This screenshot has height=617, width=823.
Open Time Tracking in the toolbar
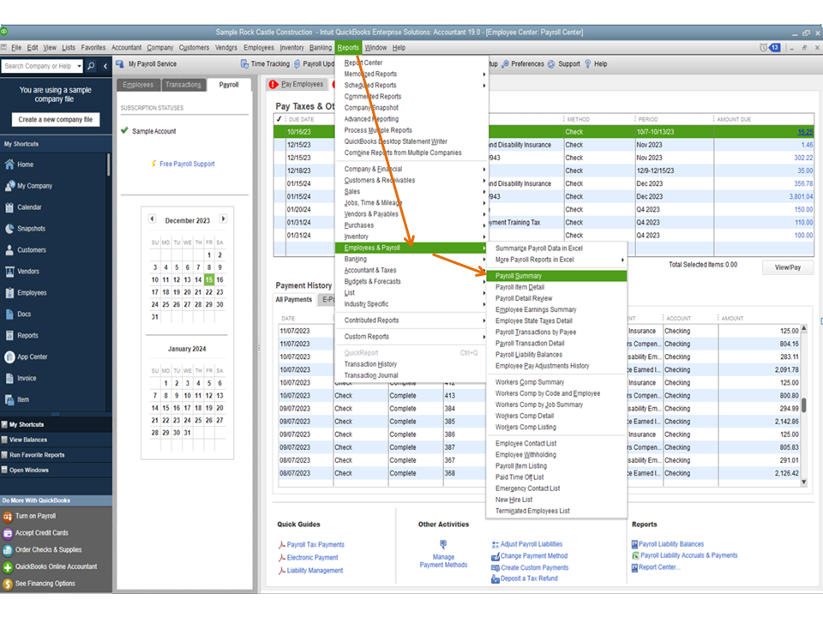coord(265,64)
